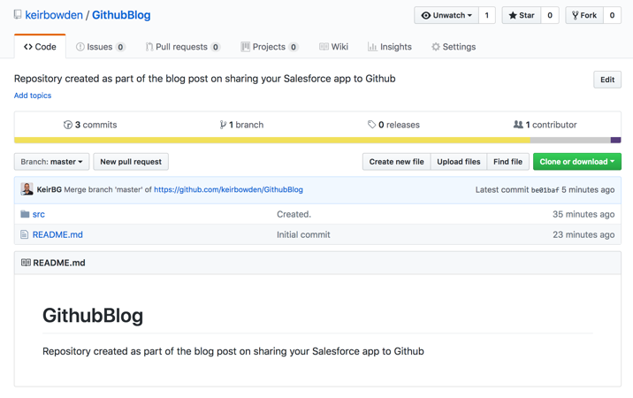This screenshot has width=633, height=398.
Task: Toggle the Unwatch dropdown for this repository
Action: click(446, 15)
